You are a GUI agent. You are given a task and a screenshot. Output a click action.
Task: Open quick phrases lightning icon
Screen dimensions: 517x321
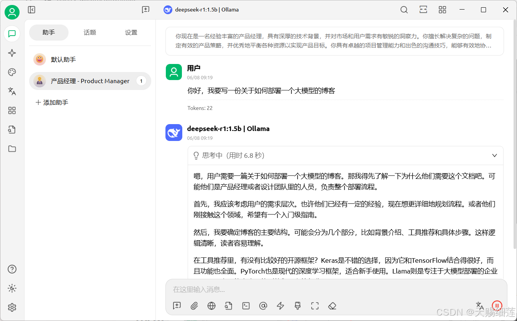[x=280, y=306]
